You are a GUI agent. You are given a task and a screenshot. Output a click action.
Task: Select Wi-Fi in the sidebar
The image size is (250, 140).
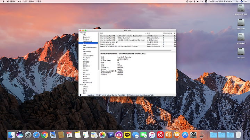(x=85, y=89)
